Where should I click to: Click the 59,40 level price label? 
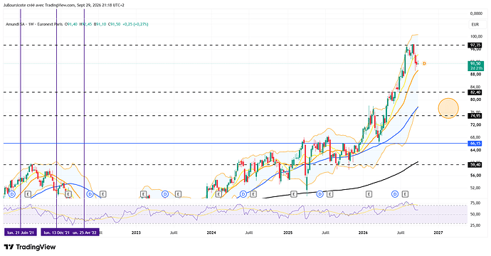475,164
